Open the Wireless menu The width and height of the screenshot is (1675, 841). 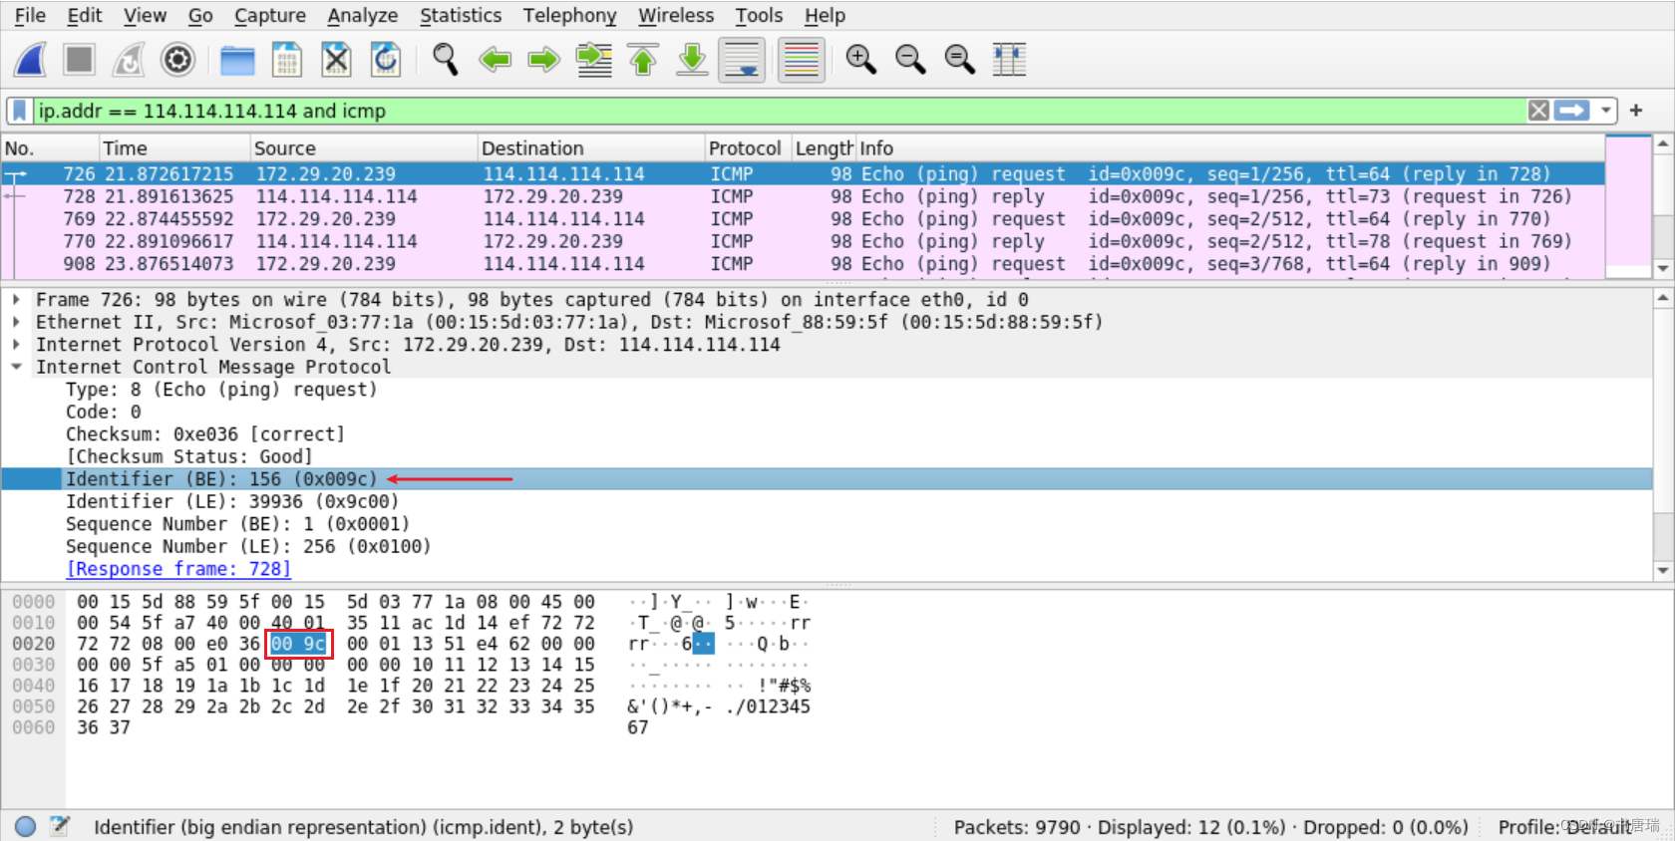pyautogui.click(x=676, y=15)
